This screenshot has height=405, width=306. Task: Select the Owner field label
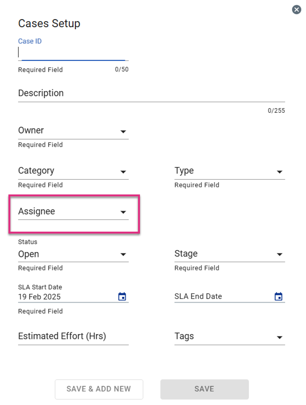coord(31,130)
